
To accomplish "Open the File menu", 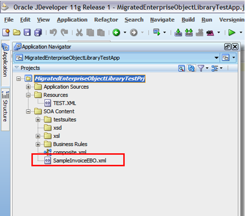I will (x=9, y=20).
